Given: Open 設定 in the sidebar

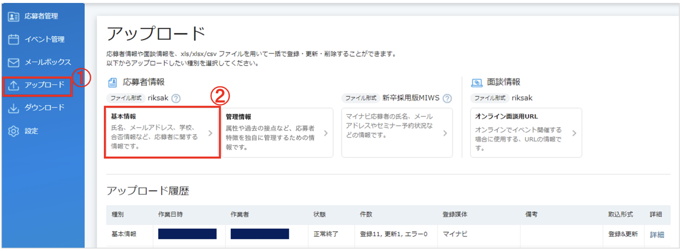Looking at the screenshot, I should pos(31,131).
